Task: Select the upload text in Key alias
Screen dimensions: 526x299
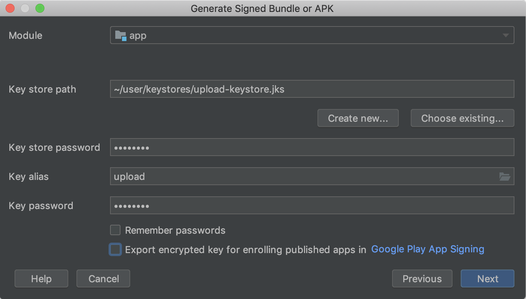Action: point(129,176)
